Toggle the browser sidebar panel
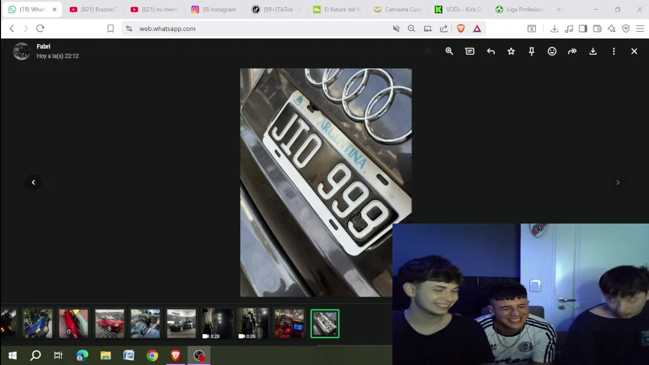Screen dimensions: 649x365 pos(583,29)
